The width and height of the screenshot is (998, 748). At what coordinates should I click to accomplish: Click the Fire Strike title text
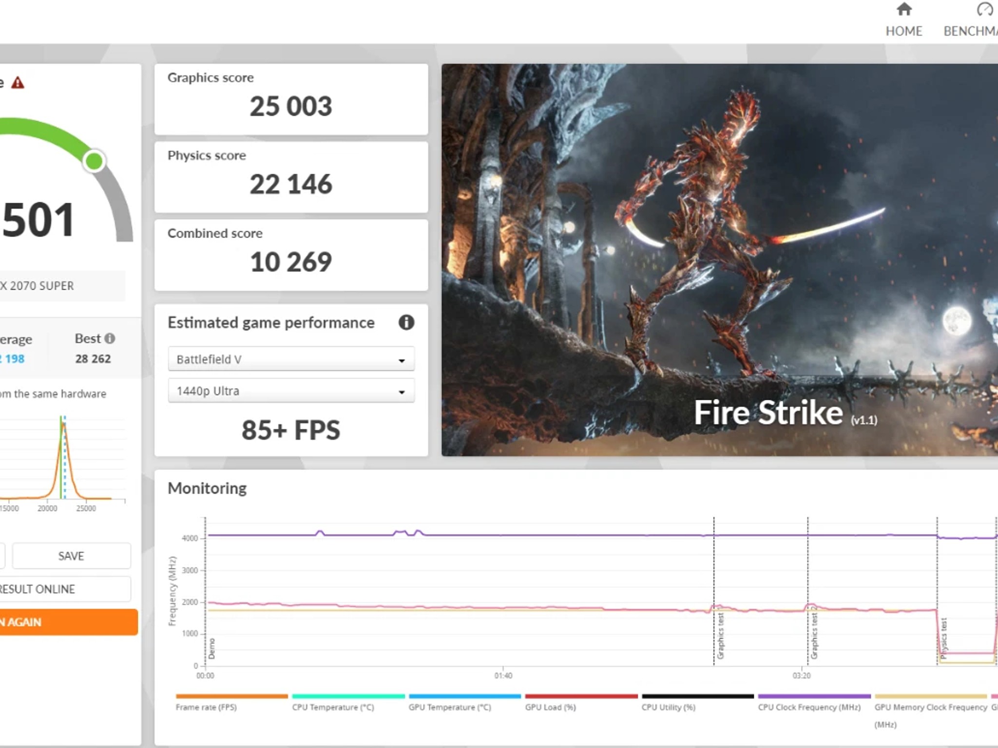click(x=768, y=412)
